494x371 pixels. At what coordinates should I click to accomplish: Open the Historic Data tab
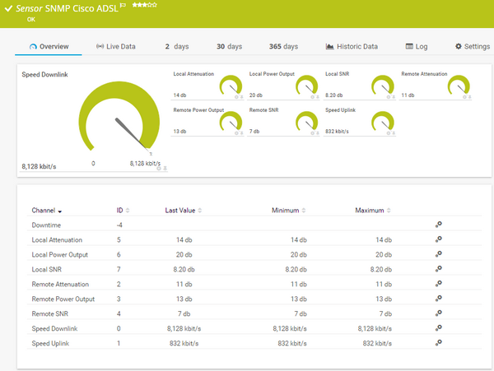(352, 47)
